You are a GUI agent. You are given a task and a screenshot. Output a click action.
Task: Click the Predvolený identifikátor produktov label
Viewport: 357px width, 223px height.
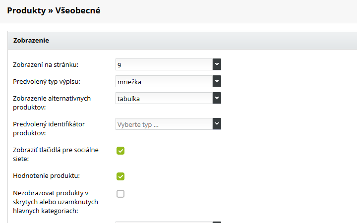(x=49, y=128)
